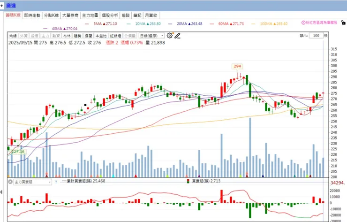Click the 60MA legend entry

227,24
